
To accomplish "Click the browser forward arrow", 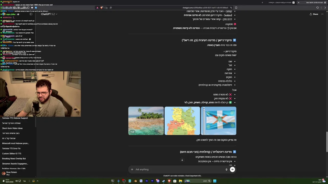I will click(321, 8).
